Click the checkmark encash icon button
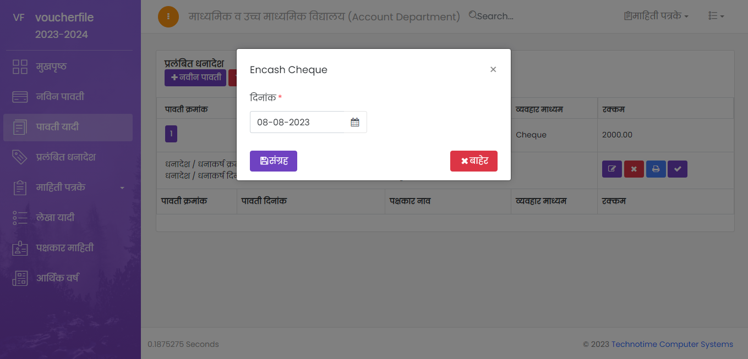748x359 pixels. click(x=678, y=169)
